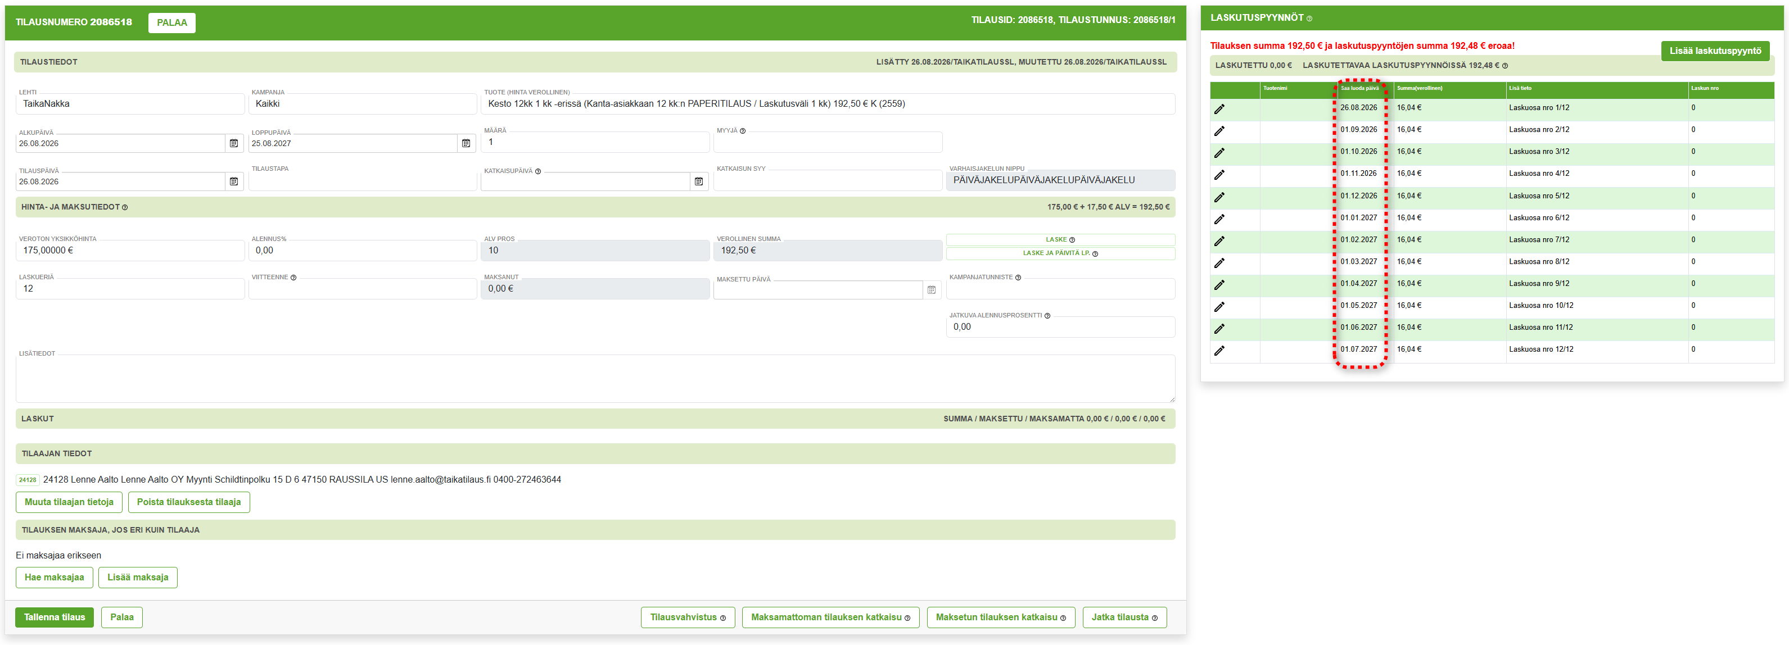Viewport: 1789px width, 645px height.
Task: Open Tilausvahvistus order confirmation
Action: coord(688,617)
